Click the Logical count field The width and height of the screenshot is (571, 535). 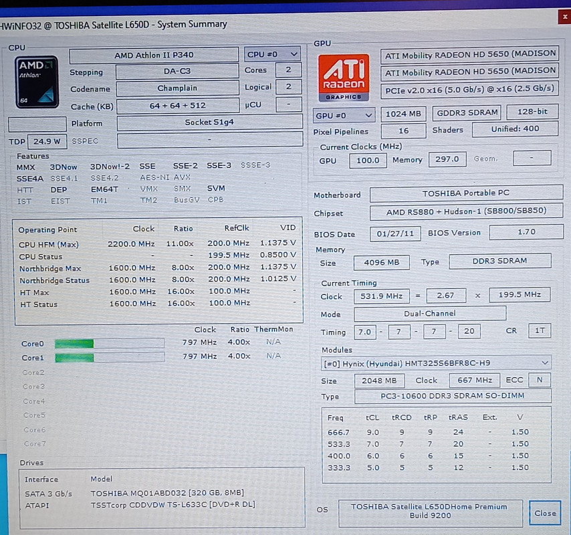[288, 87]
